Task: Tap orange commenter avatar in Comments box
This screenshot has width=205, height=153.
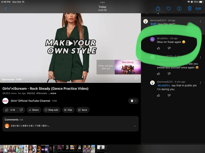Action: tap(7, 126)
